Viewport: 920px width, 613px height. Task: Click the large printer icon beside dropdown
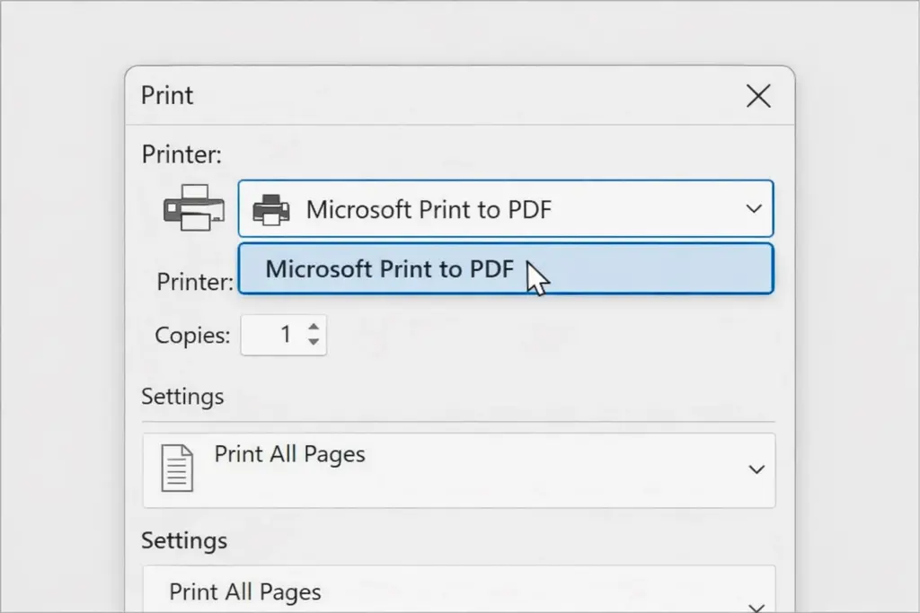(x=194, y=208)
